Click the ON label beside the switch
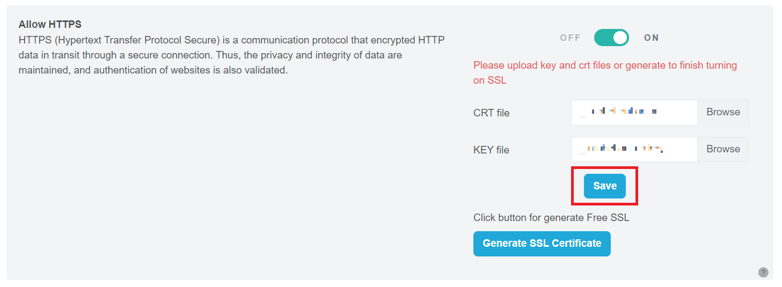 click(x=652, y=38)
